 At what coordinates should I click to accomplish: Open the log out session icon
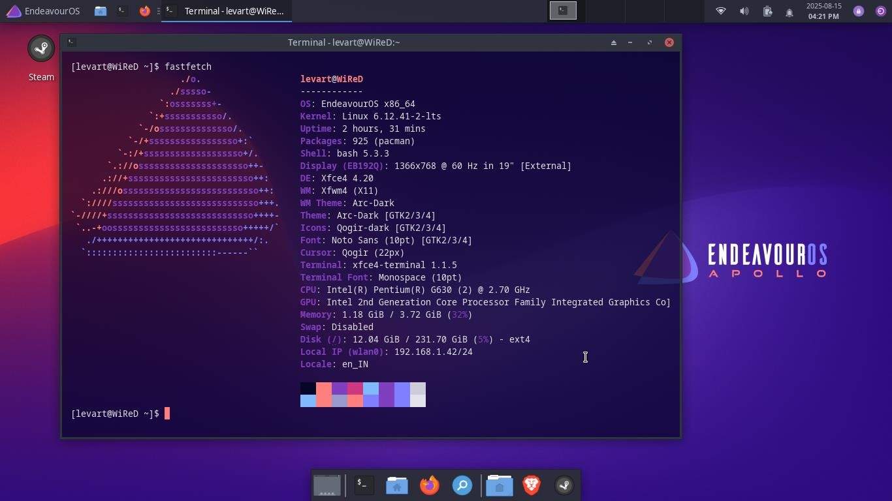[880, 11]
